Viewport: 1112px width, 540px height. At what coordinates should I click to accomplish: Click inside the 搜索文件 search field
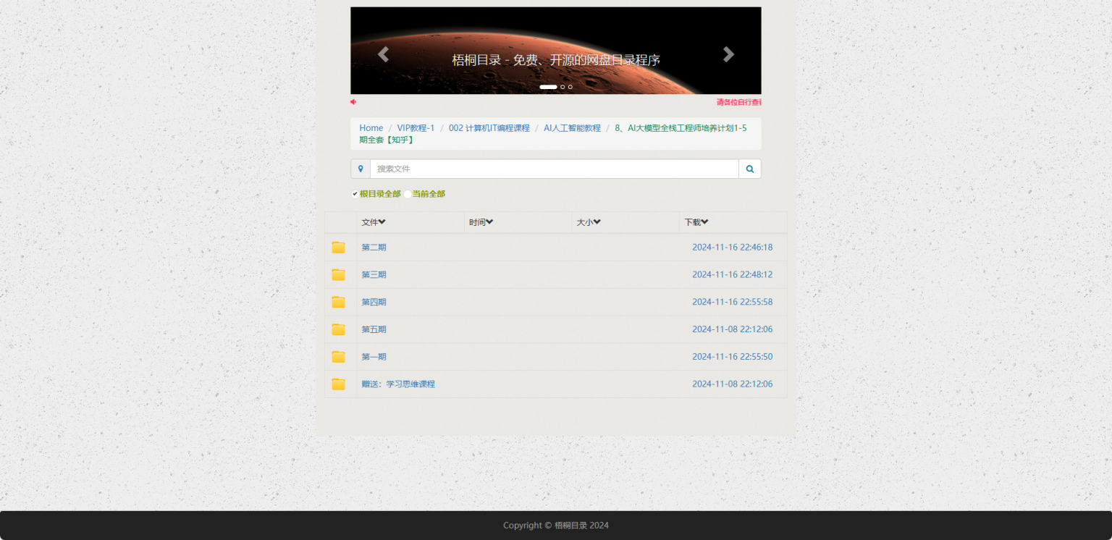507,168
